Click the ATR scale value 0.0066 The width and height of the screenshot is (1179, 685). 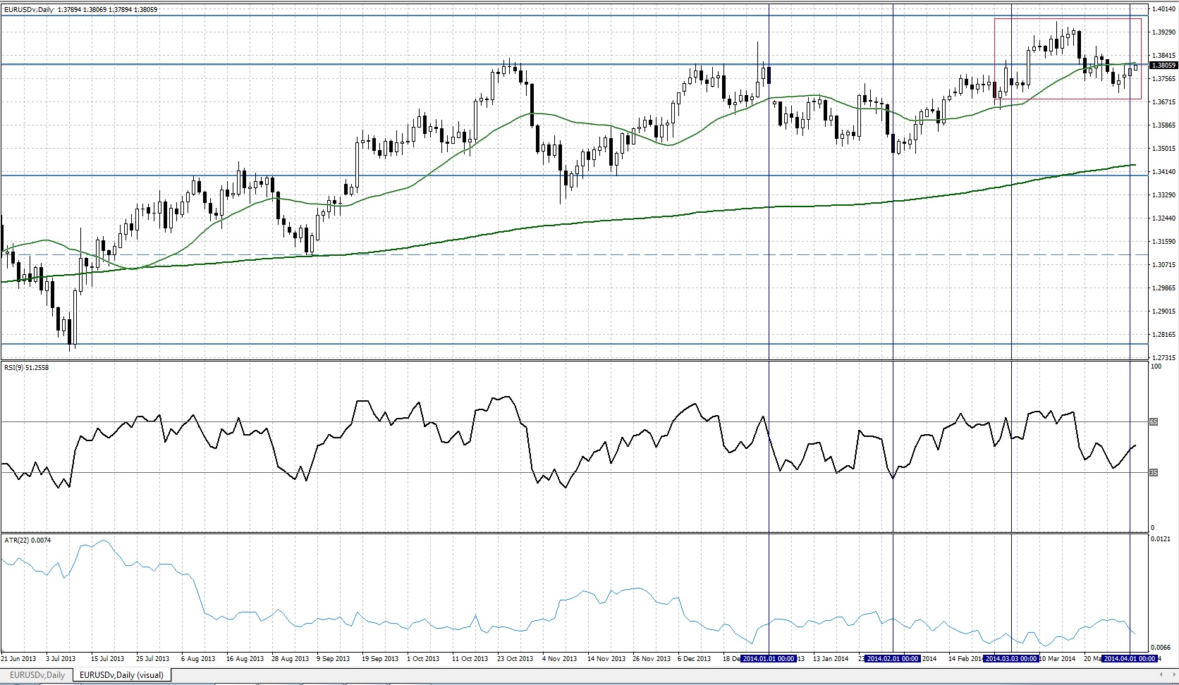click(x=1161, y=648)
